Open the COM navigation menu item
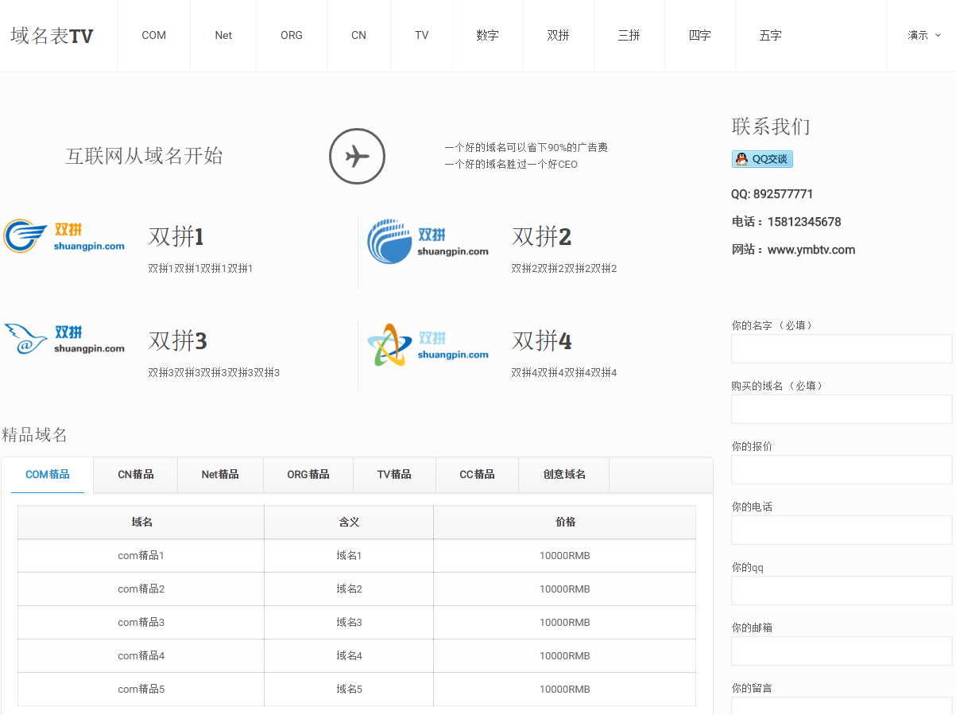Viewport: 956px width, 715px height. click(154, 36)
